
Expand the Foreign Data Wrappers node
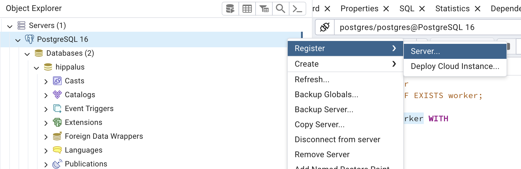[x=46, y=137]
